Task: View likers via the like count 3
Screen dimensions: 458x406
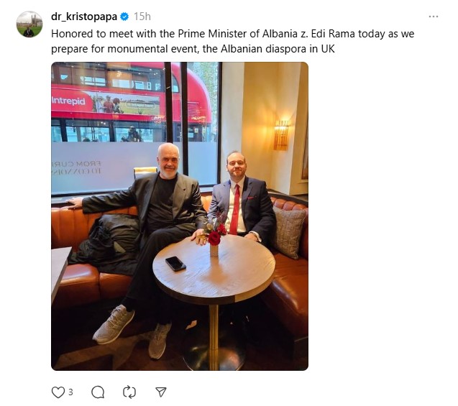Action: (x=70, y=392)
